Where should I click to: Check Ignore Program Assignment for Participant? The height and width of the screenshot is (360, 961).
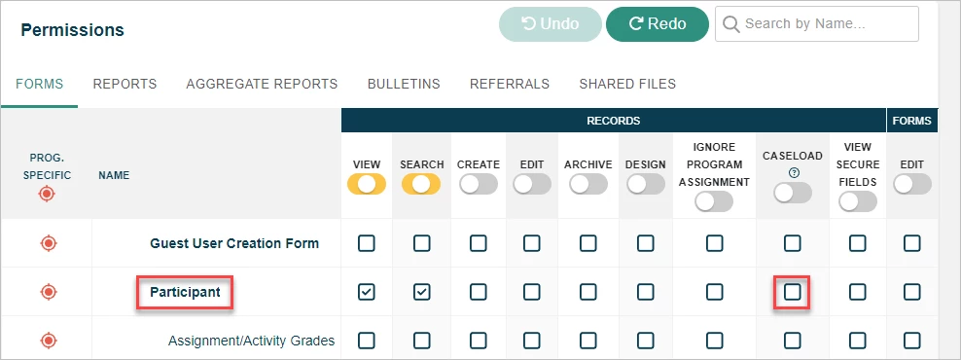click(x=715, y=293)
